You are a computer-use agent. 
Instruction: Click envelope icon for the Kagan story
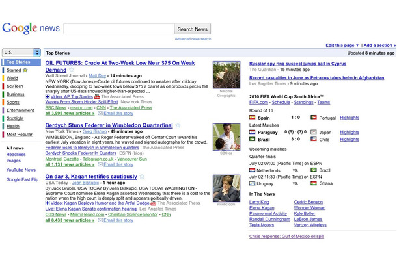tap(100, 220)
